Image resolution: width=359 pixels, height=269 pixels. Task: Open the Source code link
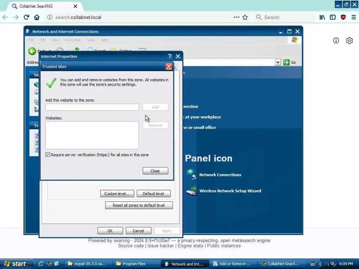pos(131,246)
